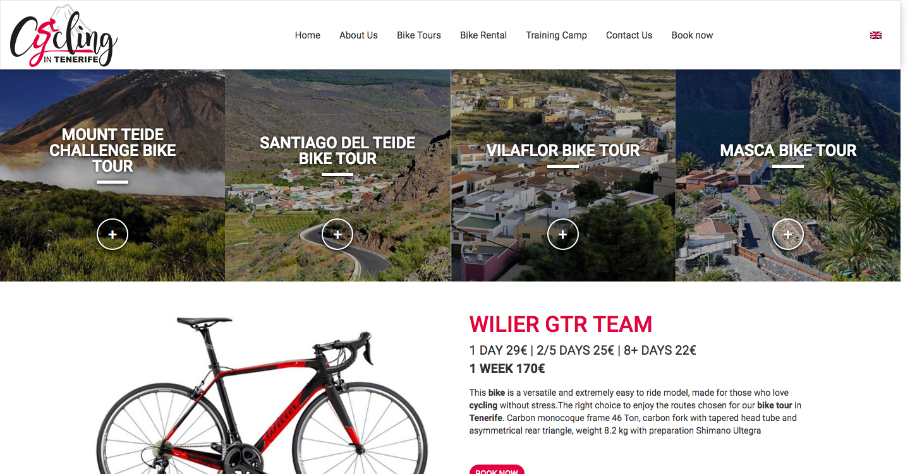Click the WILIER GTR TEAM heading
Viewport: 910px width, 474px height.
[x=561, y=324]
